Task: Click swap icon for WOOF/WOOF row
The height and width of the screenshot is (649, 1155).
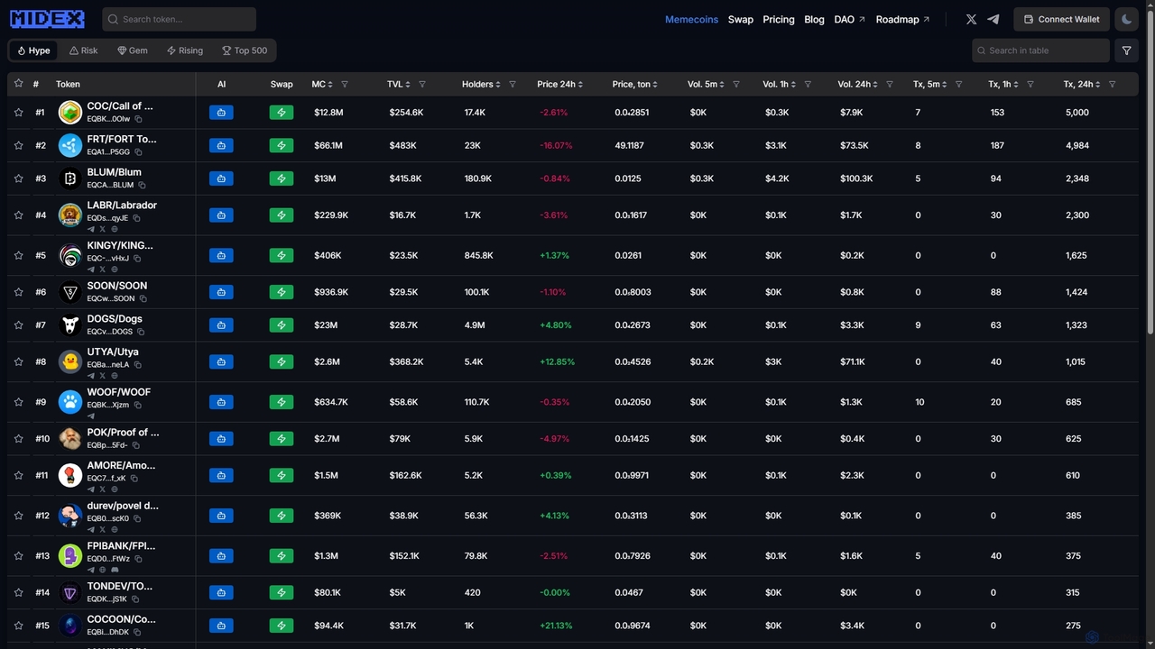Action: click(282, 402)
